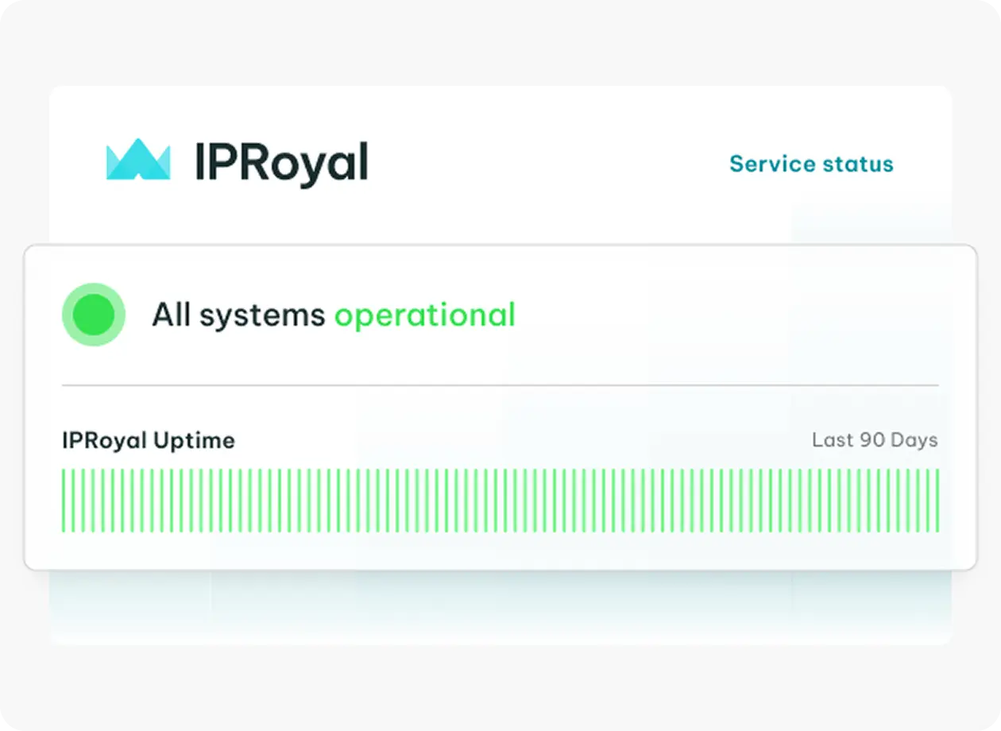Click the IPRoyal wordmark in the header

[281, 163]
